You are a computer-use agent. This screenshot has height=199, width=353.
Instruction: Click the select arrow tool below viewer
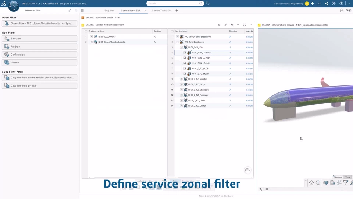point(261,189)
